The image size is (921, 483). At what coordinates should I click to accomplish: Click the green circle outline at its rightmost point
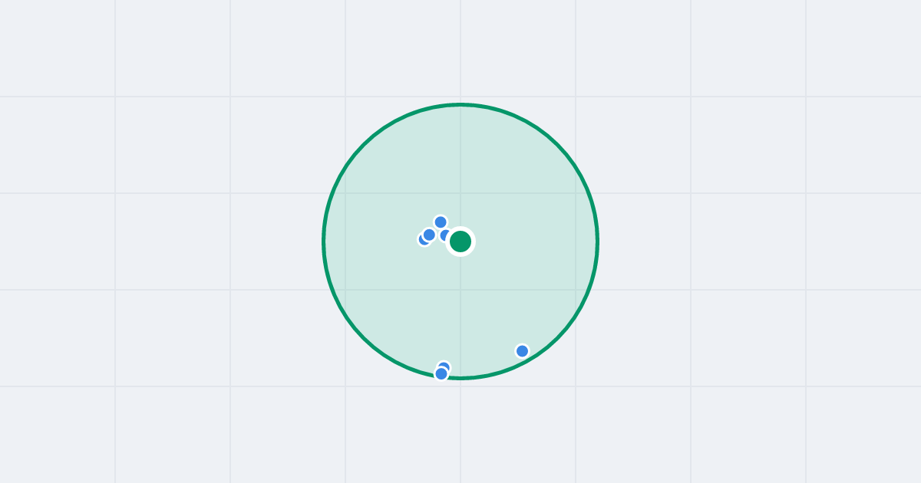click(x=597, y=242)
